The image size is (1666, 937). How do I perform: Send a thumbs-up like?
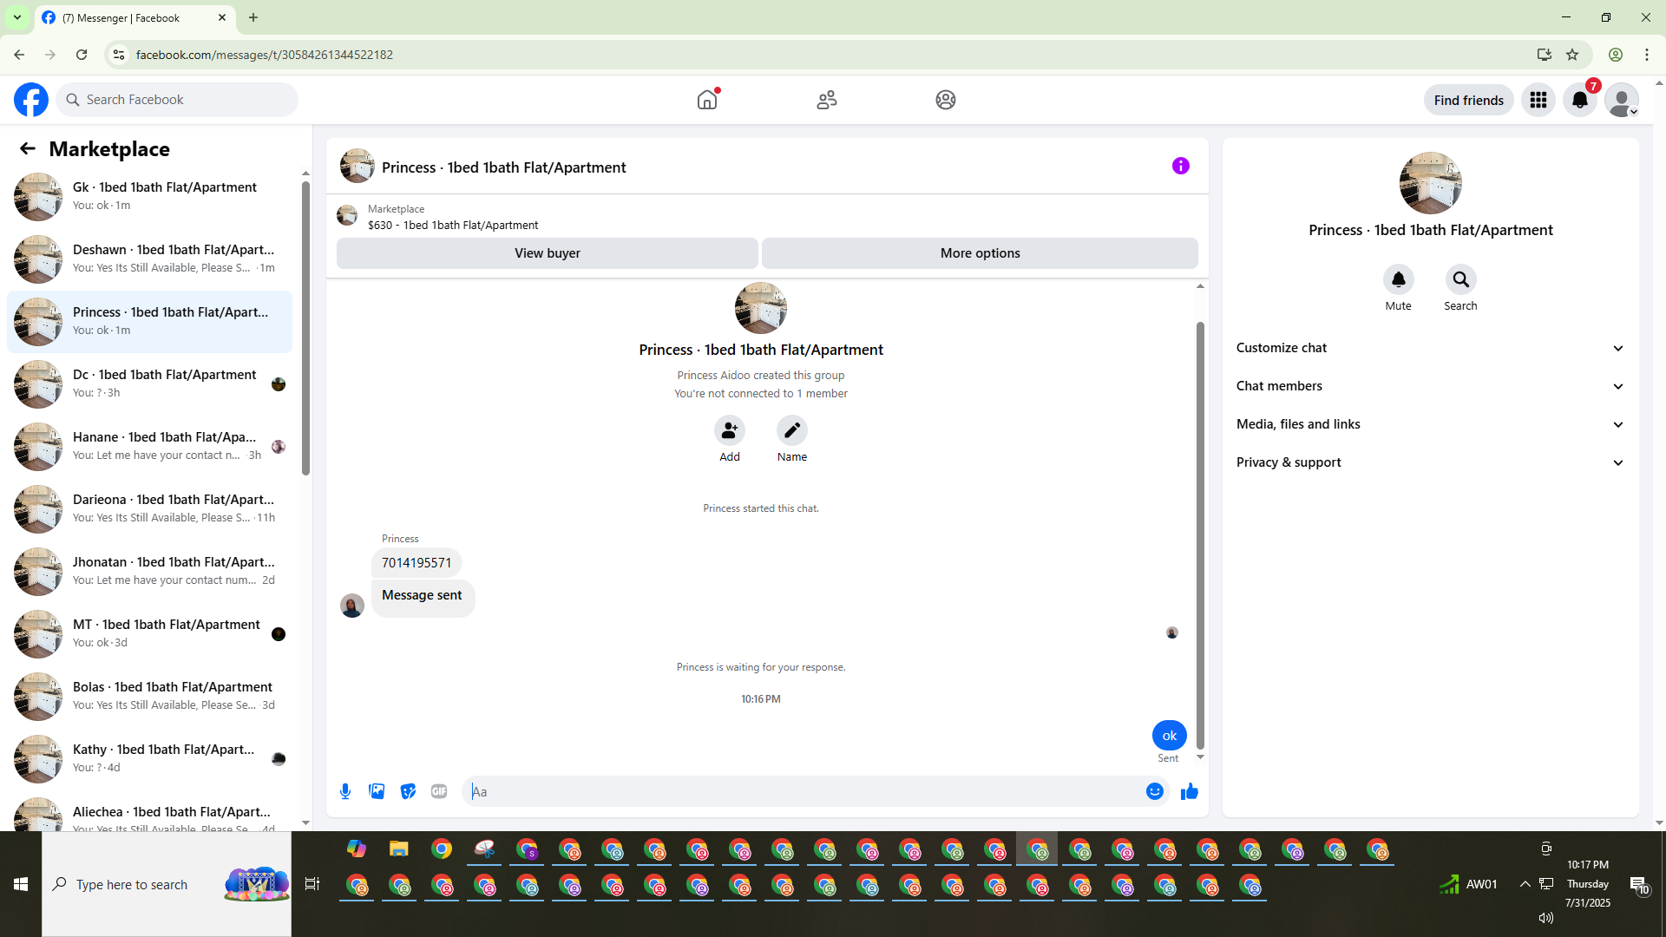tap(1189, 791)
